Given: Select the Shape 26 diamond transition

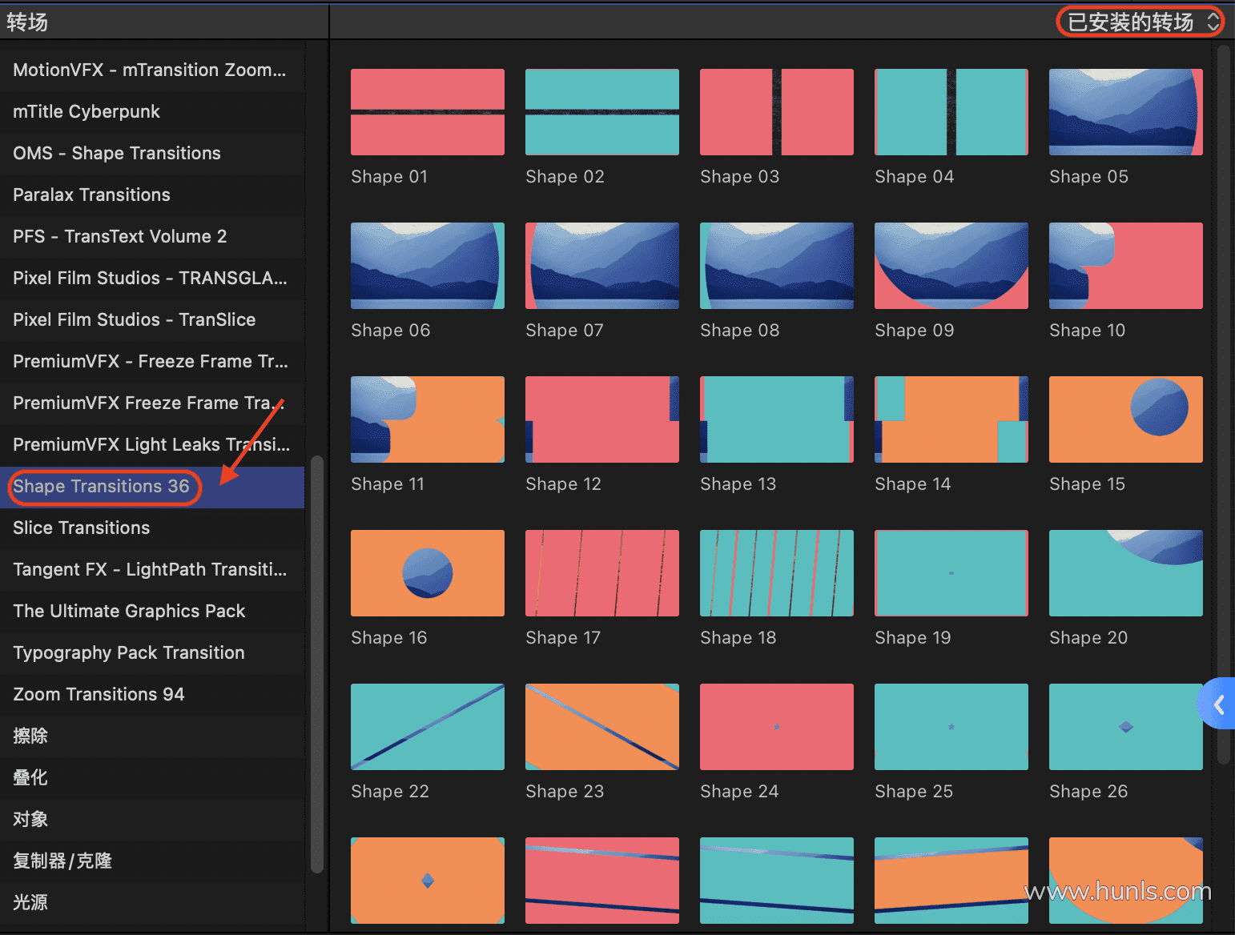Looking at the screenshot, I should coord(1125,727).
